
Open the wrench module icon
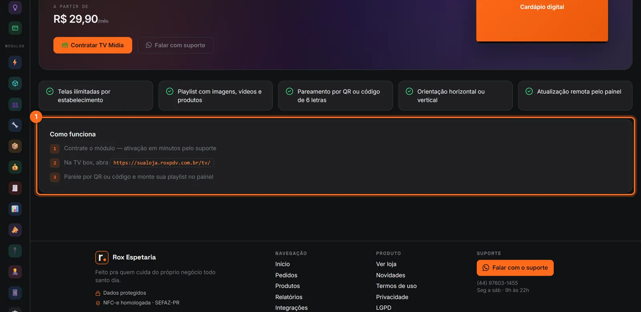tap(15, 125)
